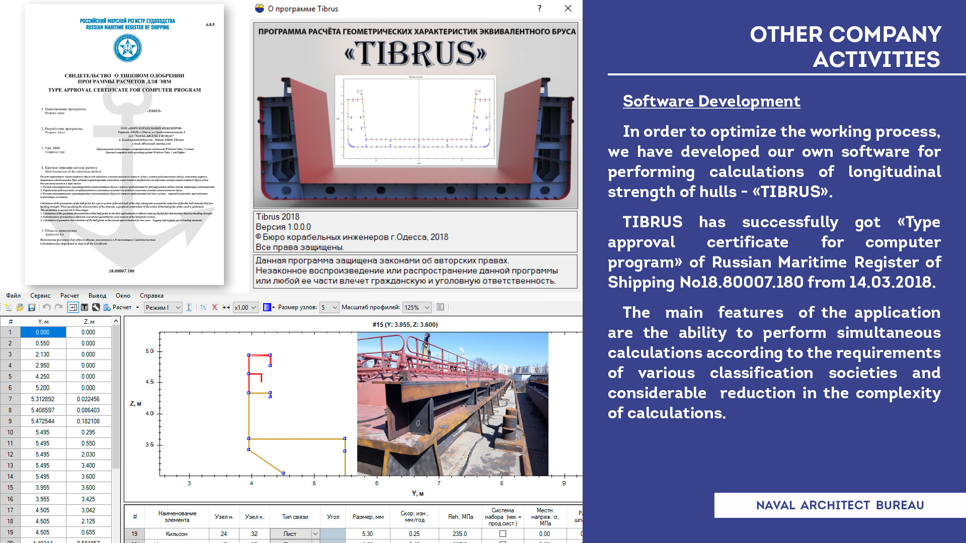Select row header 7 in the node table

pyautogui.click(x=10, y=399)
